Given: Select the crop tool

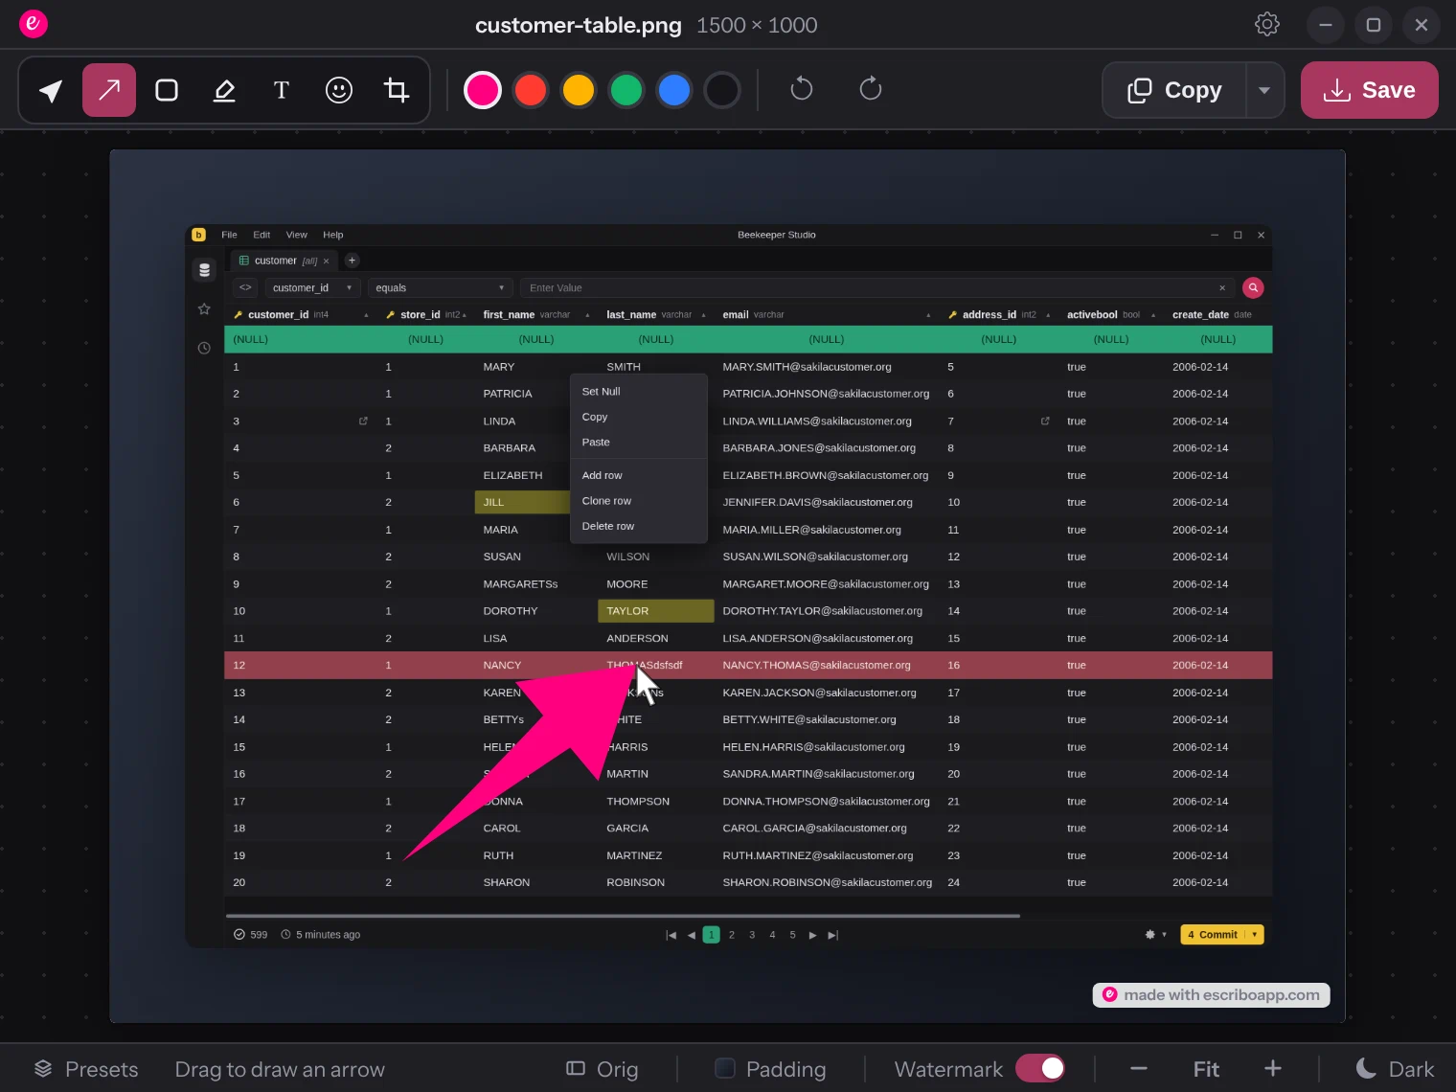Looking at the screenshot, I should [397, 90].
